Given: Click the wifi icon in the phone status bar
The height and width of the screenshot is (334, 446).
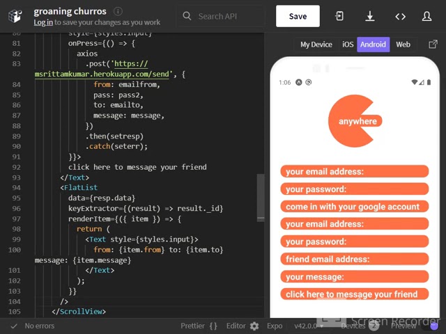Looking at the screenshot, I should (415, 82).
